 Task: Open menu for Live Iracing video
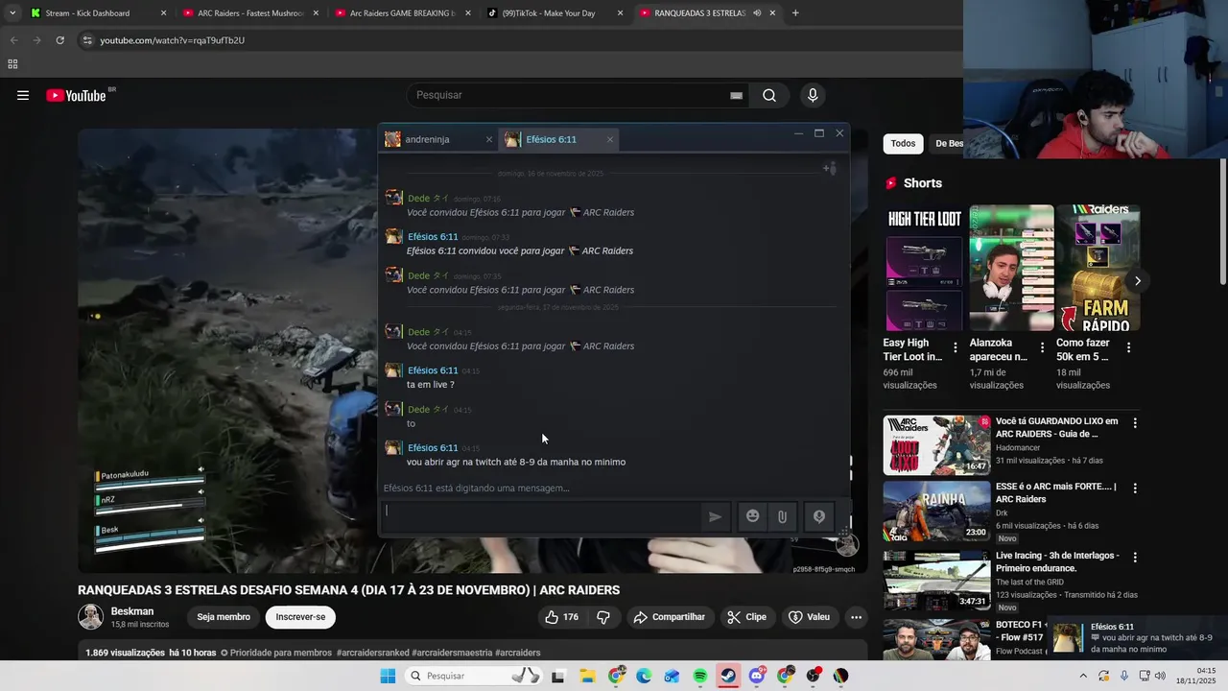tap(1135, 557)
